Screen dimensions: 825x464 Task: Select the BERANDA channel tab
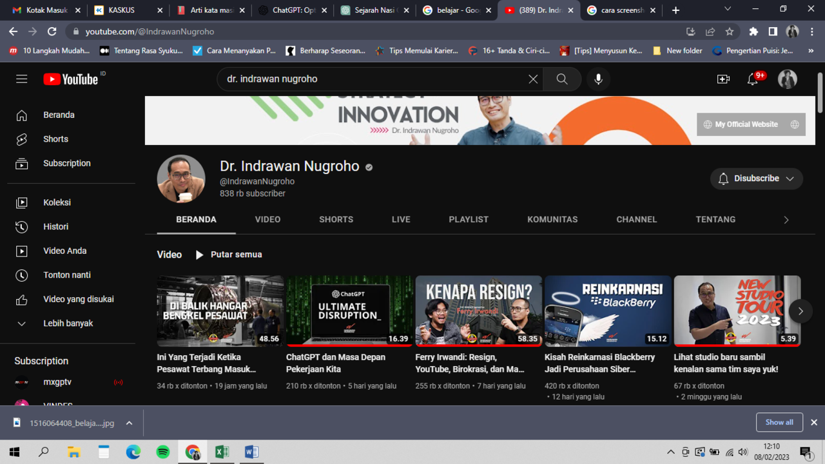(196, 220)
